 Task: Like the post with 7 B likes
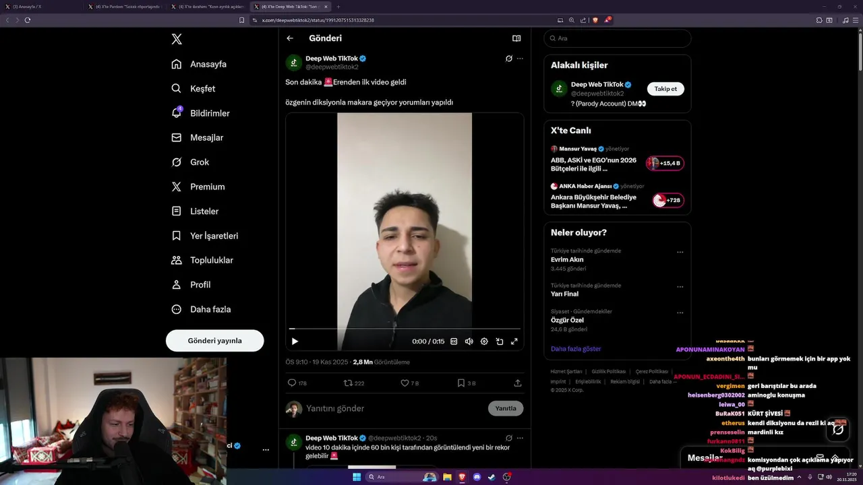tap(409, 383)
